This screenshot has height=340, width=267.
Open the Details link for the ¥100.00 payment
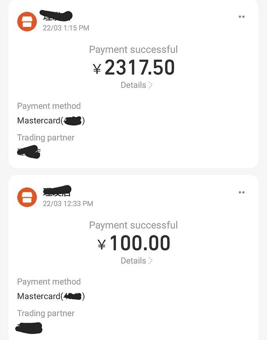coord(133,261)
